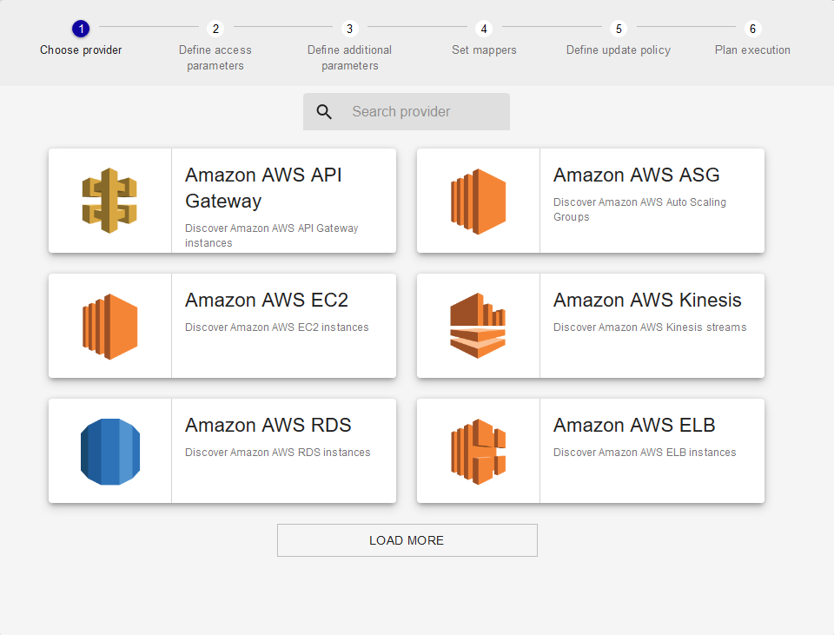Go to step 3 circle icon
The width and height of the screenshot is (834, 635).
tap(349, 28)
